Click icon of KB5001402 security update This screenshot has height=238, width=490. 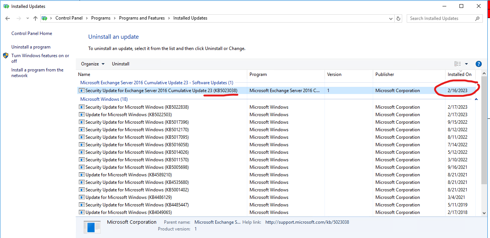(82, 190)
